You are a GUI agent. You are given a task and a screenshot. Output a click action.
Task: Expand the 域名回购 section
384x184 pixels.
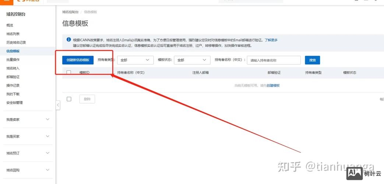tap(28, 170)
